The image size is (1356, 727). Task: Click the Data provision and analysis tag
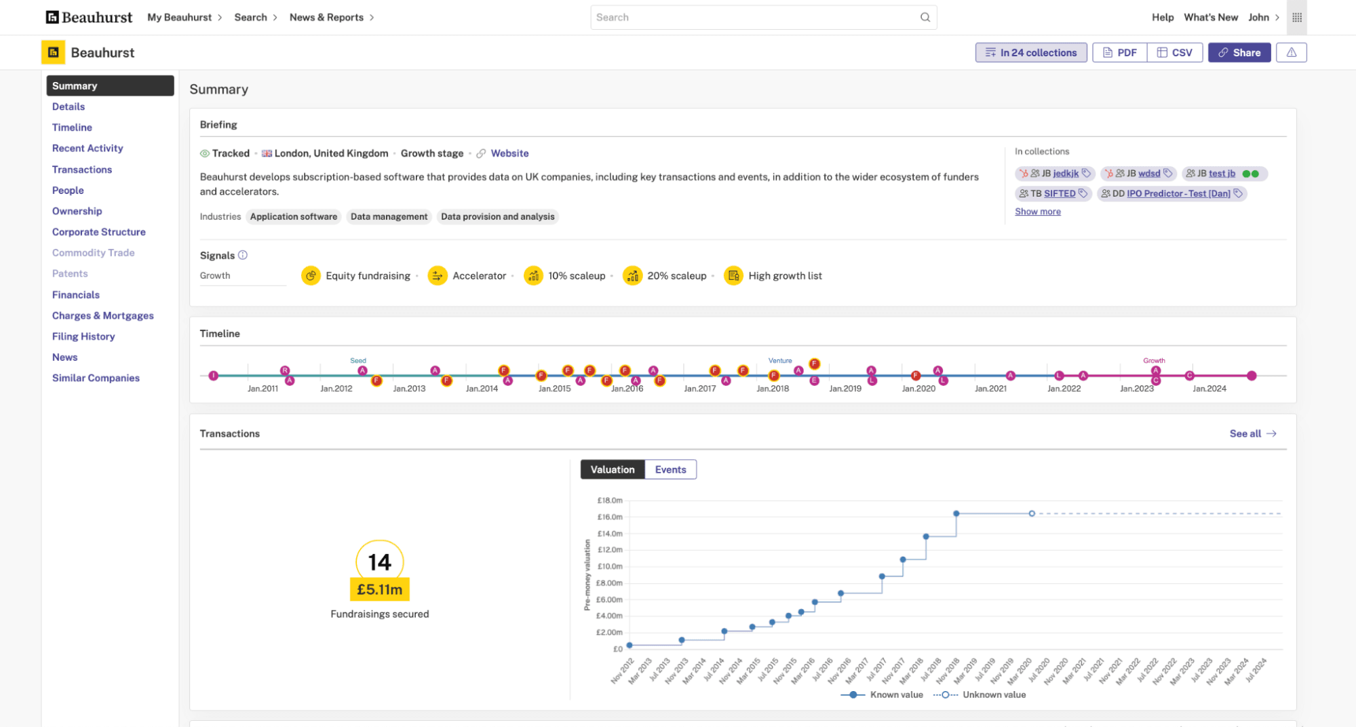point(497,216)
